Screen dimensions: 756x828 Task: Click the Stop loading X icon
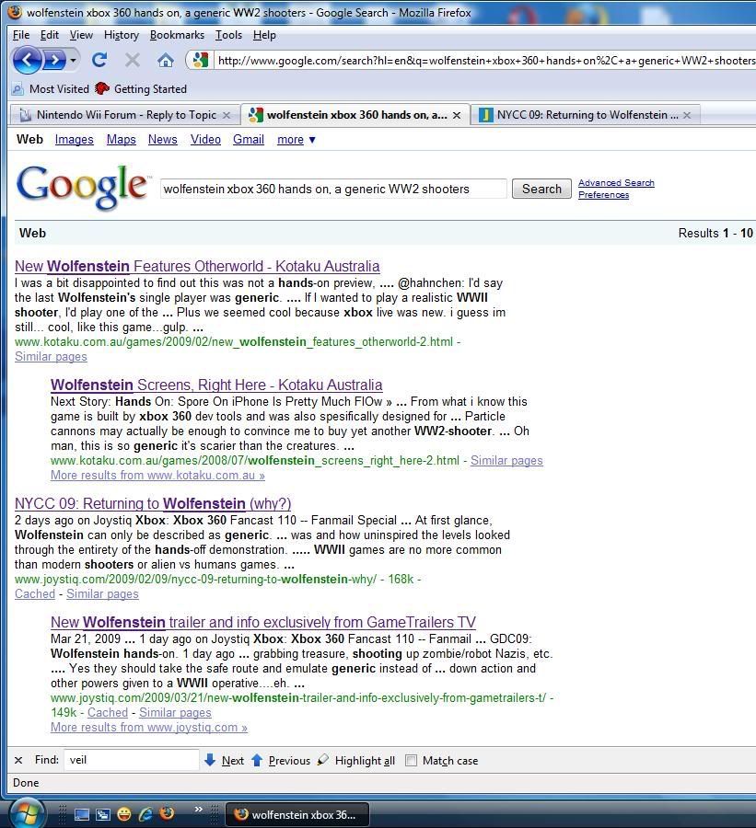(133, 60)
